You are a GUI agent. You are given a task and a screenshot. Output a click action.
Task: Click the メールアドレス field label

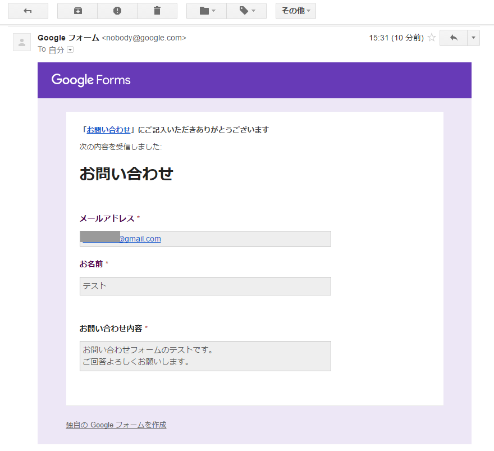pyautogui.click(x=107, y=218)
